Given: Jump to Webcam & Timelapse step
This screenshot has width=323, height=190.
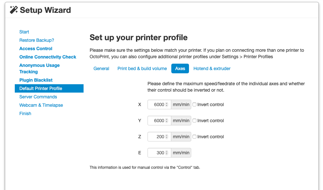Looking at the screenshot, I should [41, 105].
